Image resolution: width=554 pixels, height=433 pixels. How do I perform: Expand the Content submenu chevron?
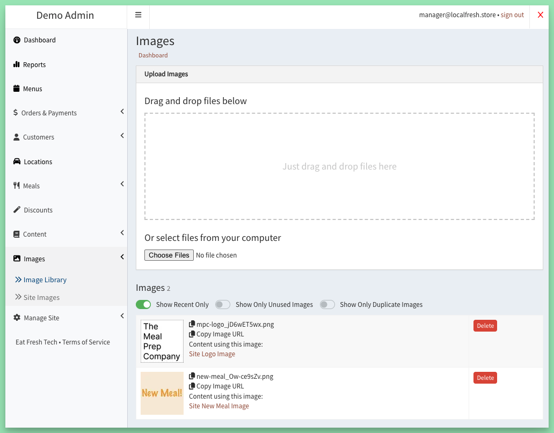click(x=122, y=233)
